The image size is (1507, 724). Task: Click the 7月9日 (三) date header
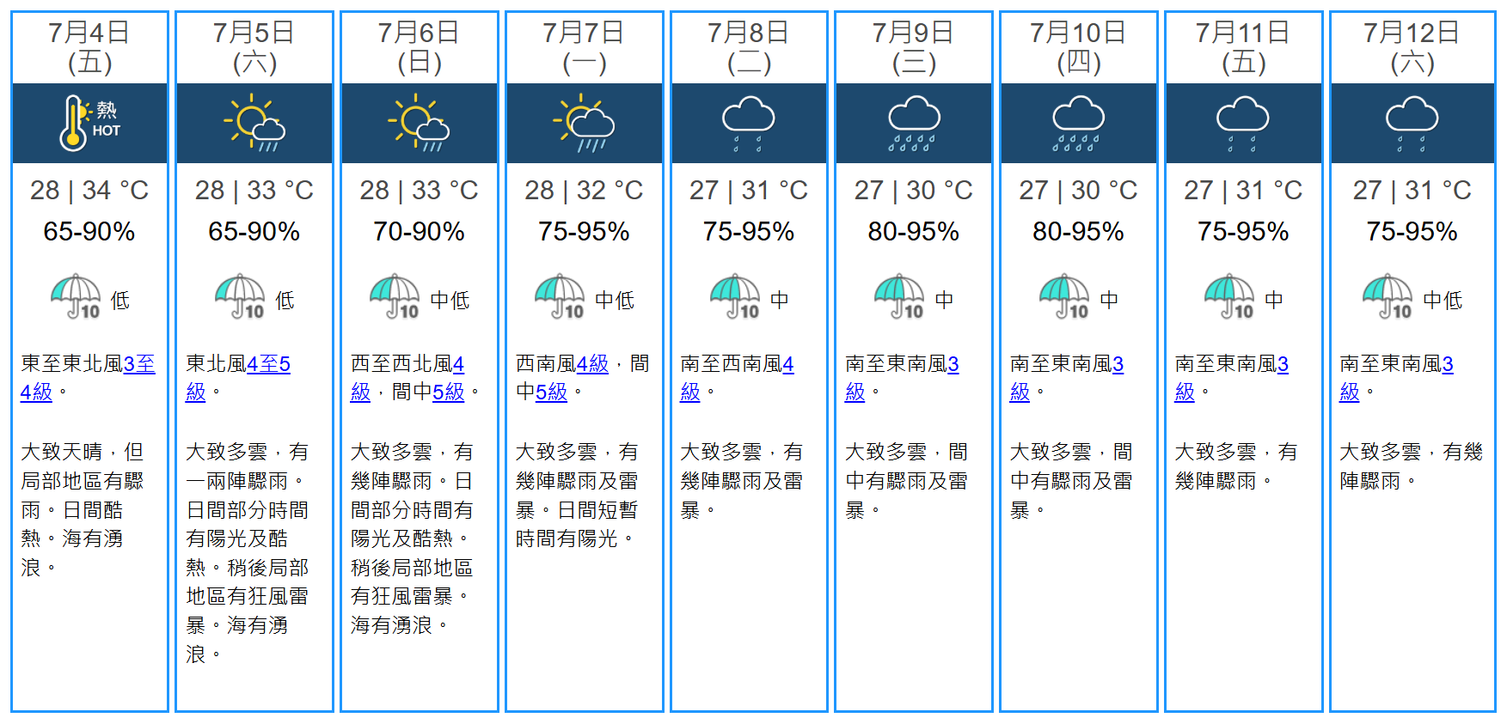[x=913, y=47]
